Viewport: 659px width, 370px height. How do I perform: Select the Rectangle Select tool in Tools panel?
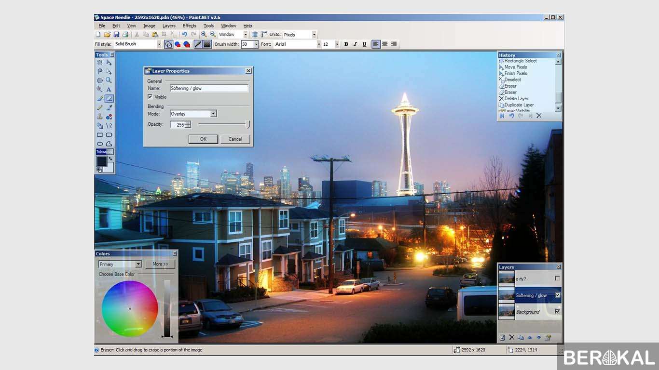[100, 62]
